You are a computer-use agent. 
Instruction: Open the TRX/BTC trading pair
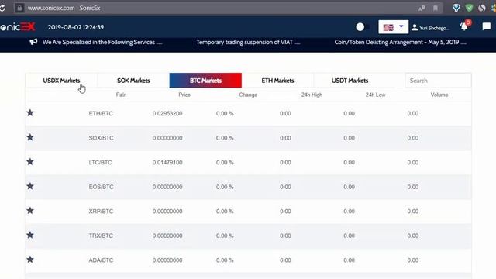(101, 236)
